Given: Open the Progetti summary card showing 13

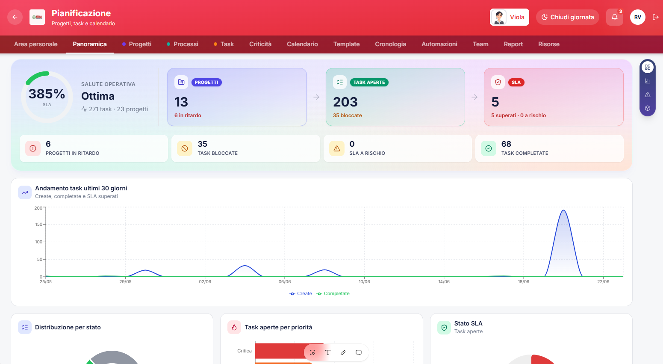Looking at the screenshot, I should click(x=237, y=97).
